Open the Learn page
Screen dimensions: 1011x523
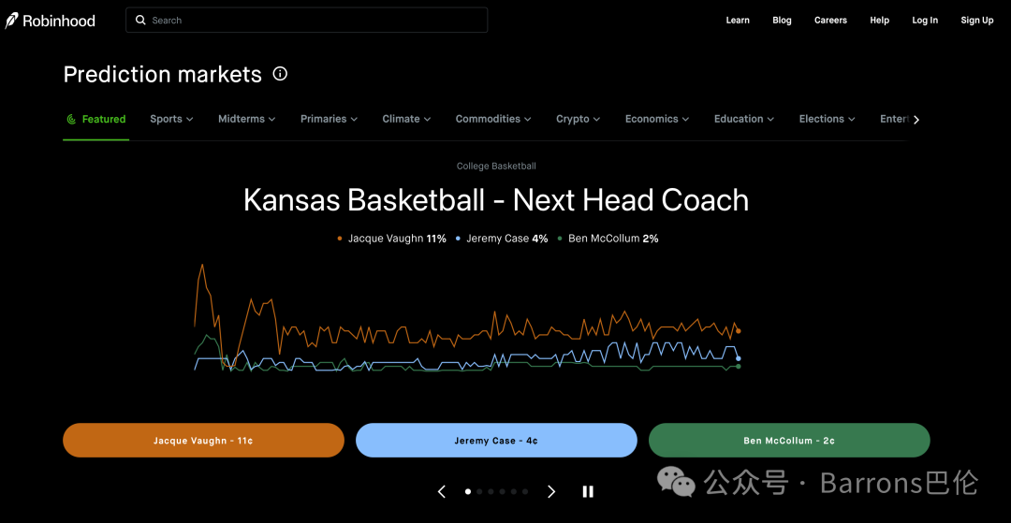coord(738,21)
